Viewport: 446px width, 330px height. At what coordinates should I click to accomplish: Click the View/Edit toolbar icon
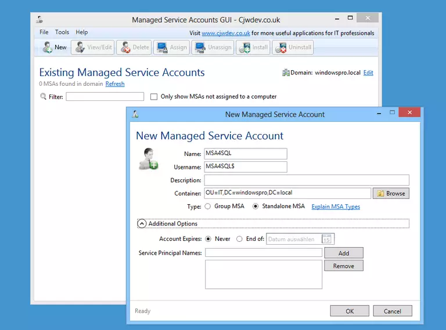click(80, 48)
